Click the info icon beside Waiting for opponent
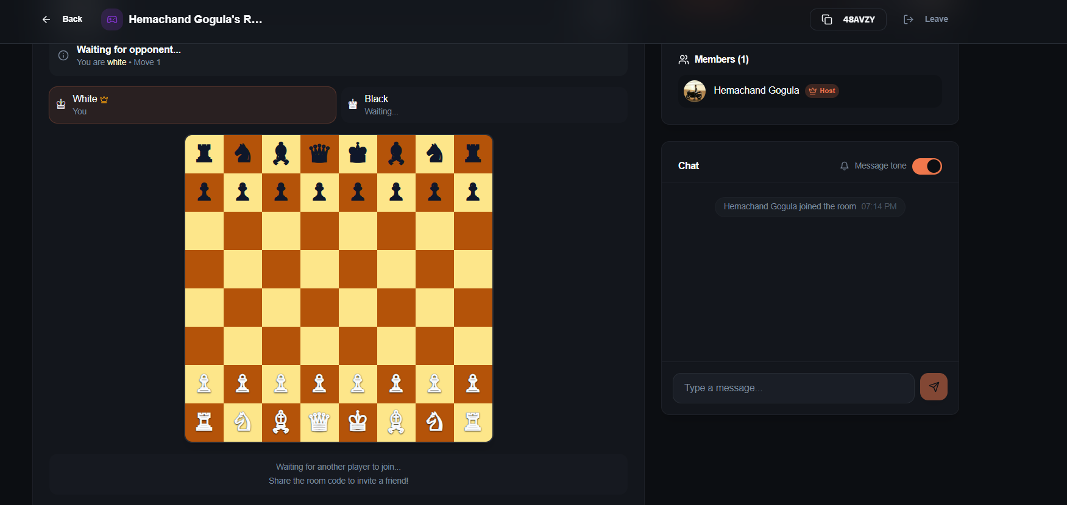This screenshot has height=505, width=1067. coord(63,55)
